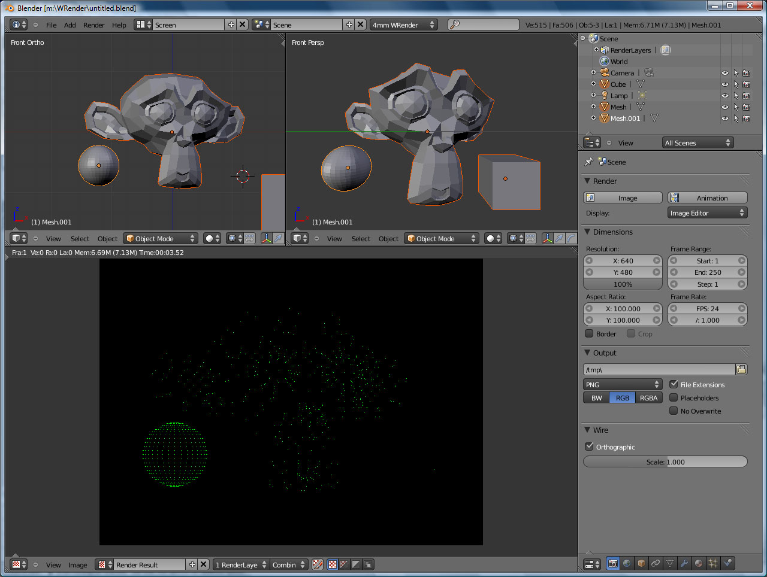Open the File menu
The height and width of the screenshot is (577, 767).
pos(51,25)
